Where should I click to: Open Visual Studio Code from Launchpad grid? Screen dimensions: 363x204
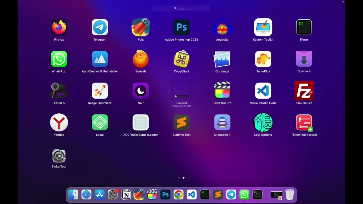coord(263,91)
